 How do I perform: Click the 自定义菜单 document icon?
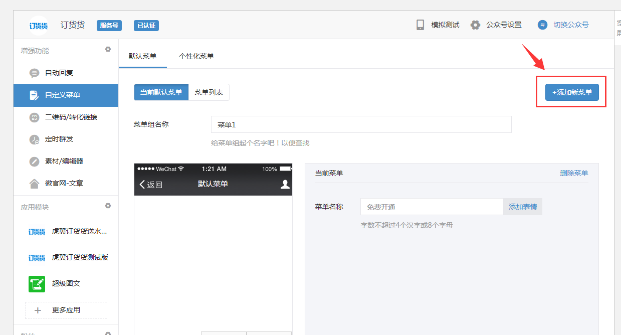click(x=34, y=95)
